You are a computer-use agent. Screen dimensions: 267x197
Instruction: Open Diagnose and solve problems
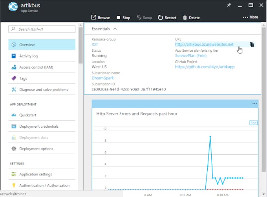pos(42,90)
